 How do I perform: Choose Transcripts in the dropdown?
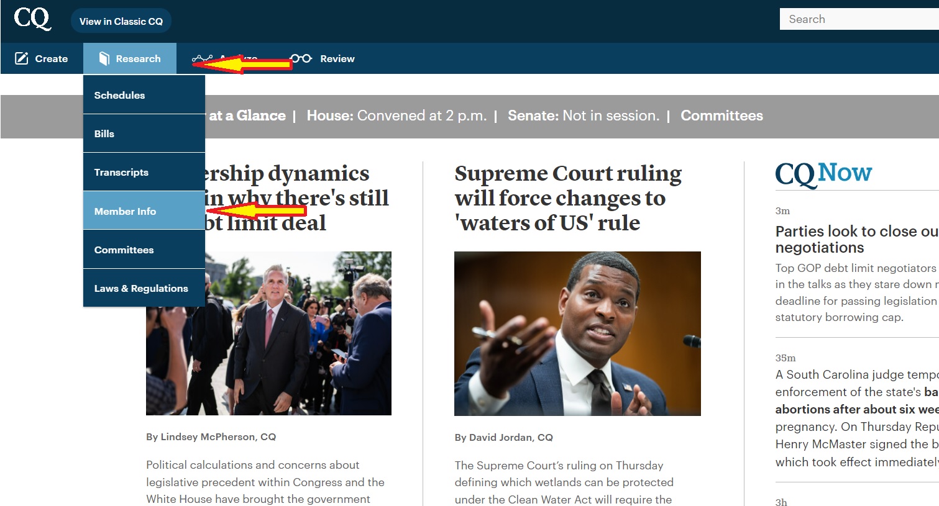[x=144, y=172]
